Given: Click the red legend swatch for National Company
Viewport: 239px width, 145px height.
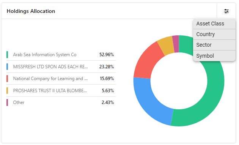Looking at the screenshot, I should (x=7, y=79).
